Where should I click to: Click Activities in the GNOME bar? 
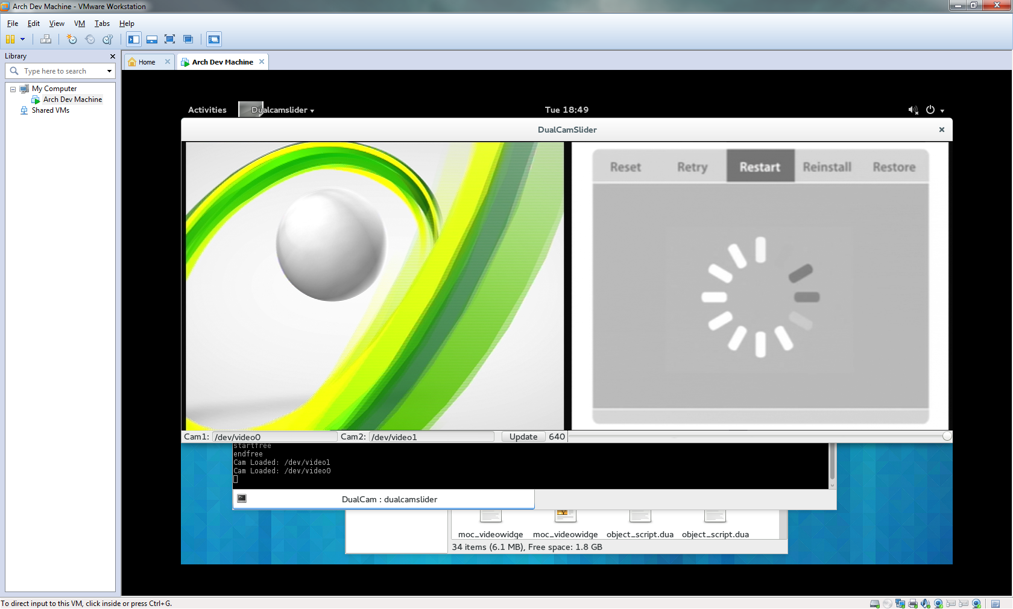coord(207,110)
